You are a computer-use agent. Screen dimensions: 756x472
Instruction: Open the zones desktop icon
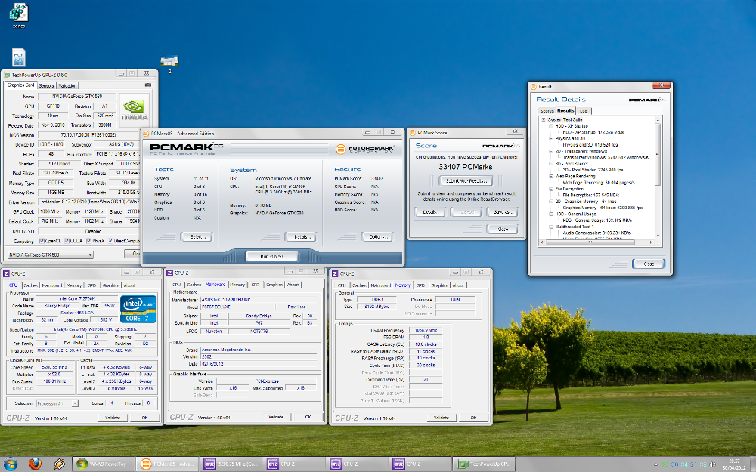click(x=19, y=15)
